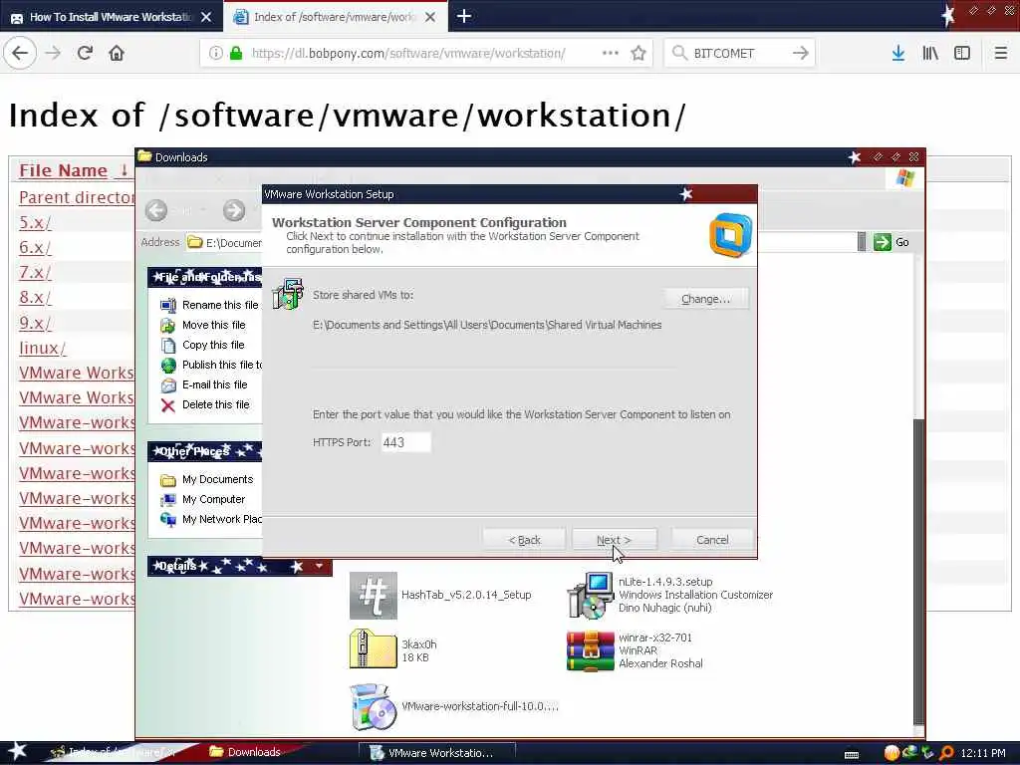The width and height of the screenshot is (1020, 765).
Task: Click the green padlock security icon
Action: click(235, 53)
